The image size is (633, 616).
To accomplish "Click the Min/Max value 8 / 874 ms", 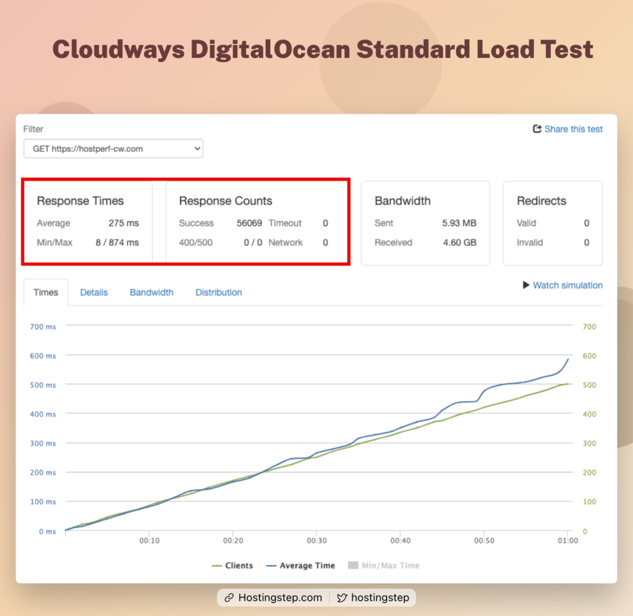I will pyautogui.click(x=117, y=242).
